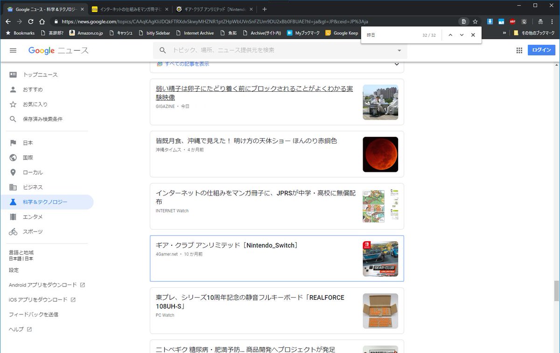
Task: Click the browser forward arrow
Action: (x=19, y=21)
